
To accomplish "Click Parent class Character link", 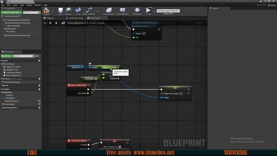I will click(x=271, y=5).
